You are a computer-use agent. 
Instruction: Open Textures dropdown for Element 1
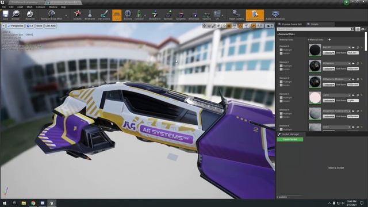point(328,68)
